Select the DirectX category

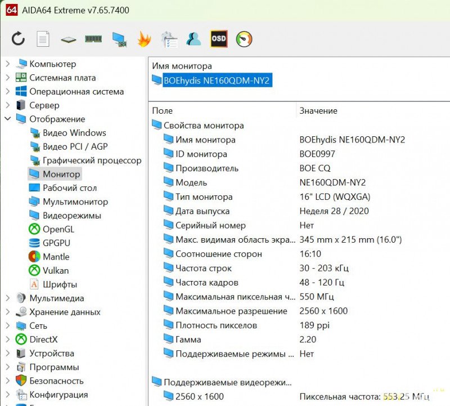pyautogui.click(x=37, y=340)
